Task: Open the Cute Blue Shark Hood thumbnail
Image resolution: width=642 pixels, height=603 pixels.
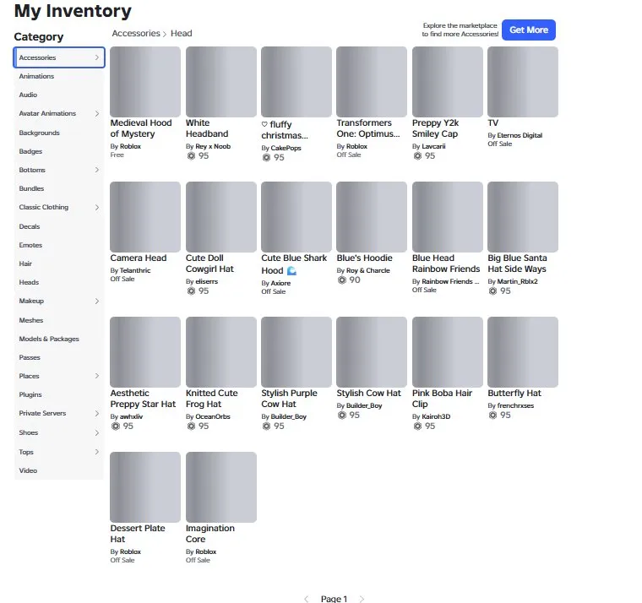Action: (297, 216)
